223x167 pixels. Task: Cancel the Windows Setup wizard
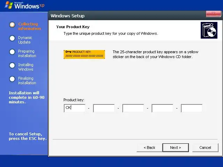click(205, 148)
